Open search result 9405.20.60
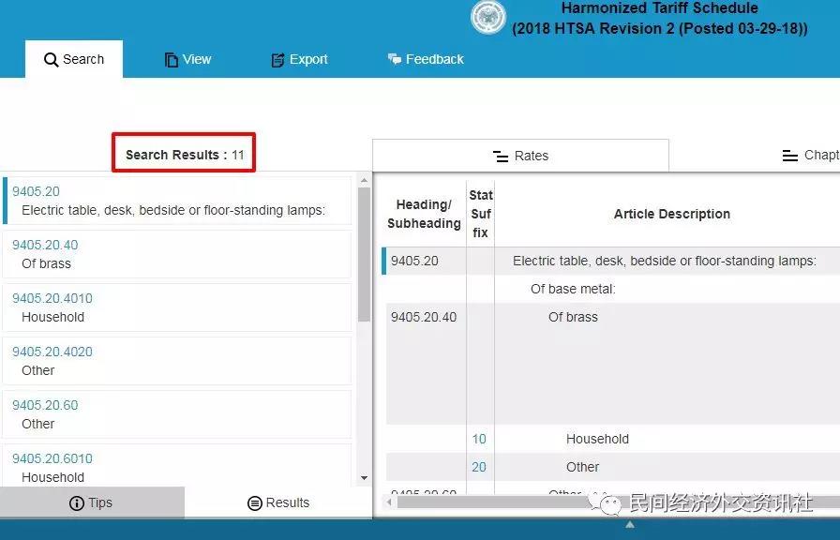The width and height of the screenshot is (840, 540). pos(177,414)
